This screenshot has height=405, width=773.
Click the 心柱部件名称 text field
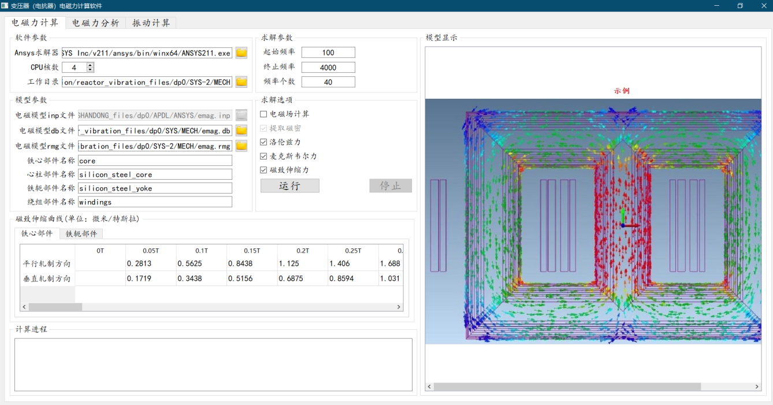pyautogui.click(x=155, y=174)
